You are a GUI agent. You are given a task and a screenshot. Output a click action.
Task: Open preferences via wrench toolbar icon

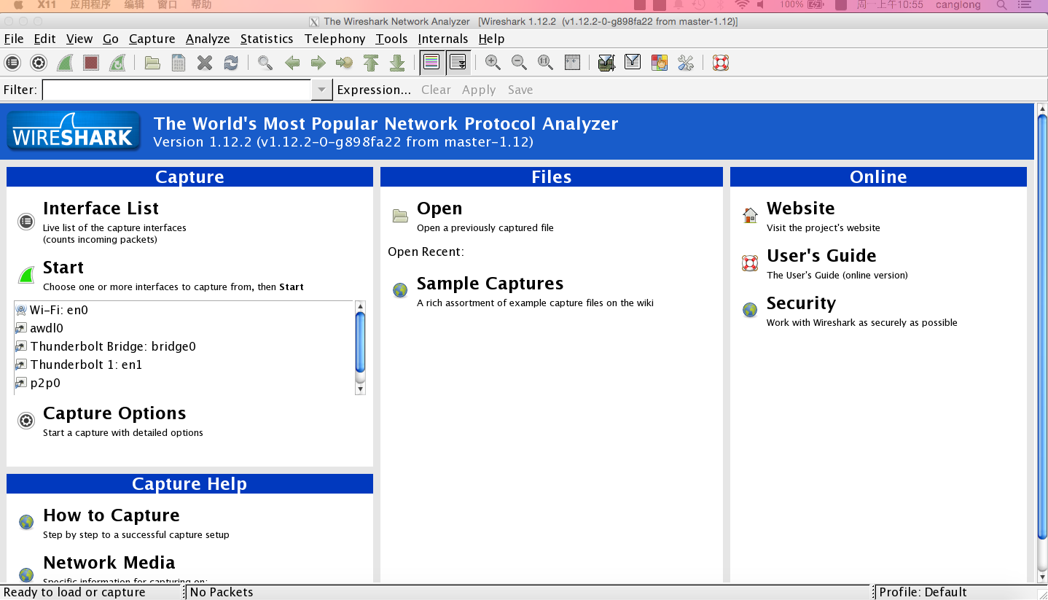point(685,63)
